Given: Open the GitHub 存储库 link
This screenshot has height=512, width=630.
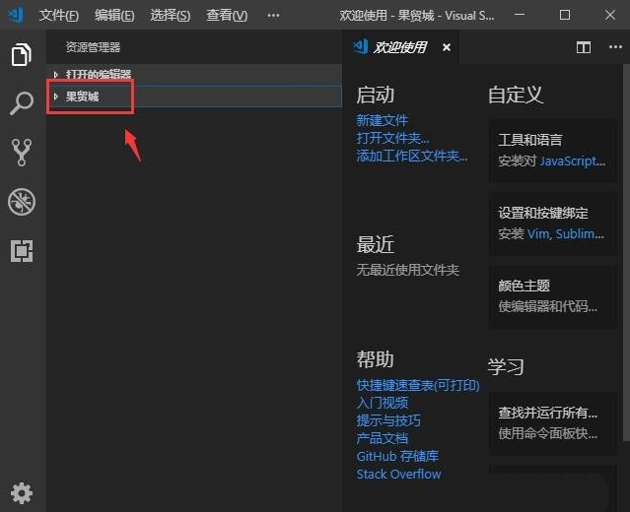Looking at the screenshot, I should click(397, 456).
